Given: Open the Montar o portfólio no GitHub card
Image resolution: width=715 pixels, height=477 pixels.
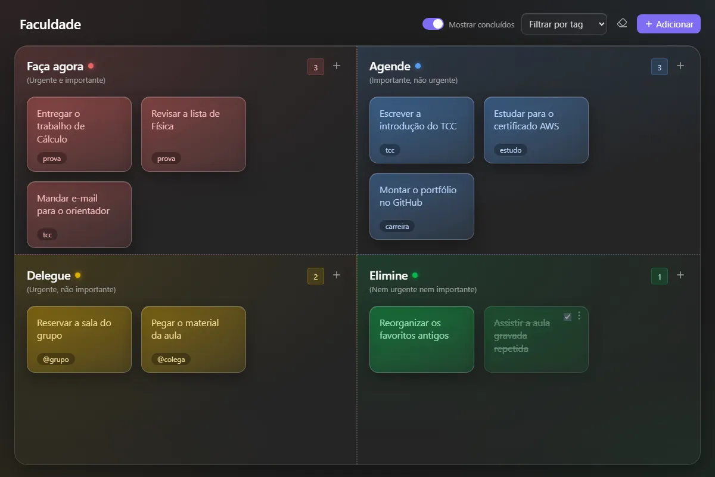Looking at the screenshot, I should tap(422, 206).
